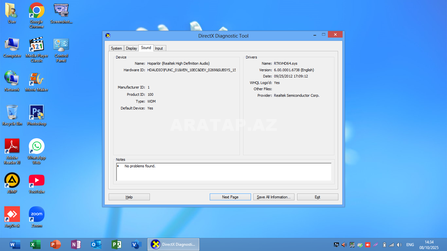Click Save All Information button
The height and width of the screenshot is (251, 447).
pos(274,197)
